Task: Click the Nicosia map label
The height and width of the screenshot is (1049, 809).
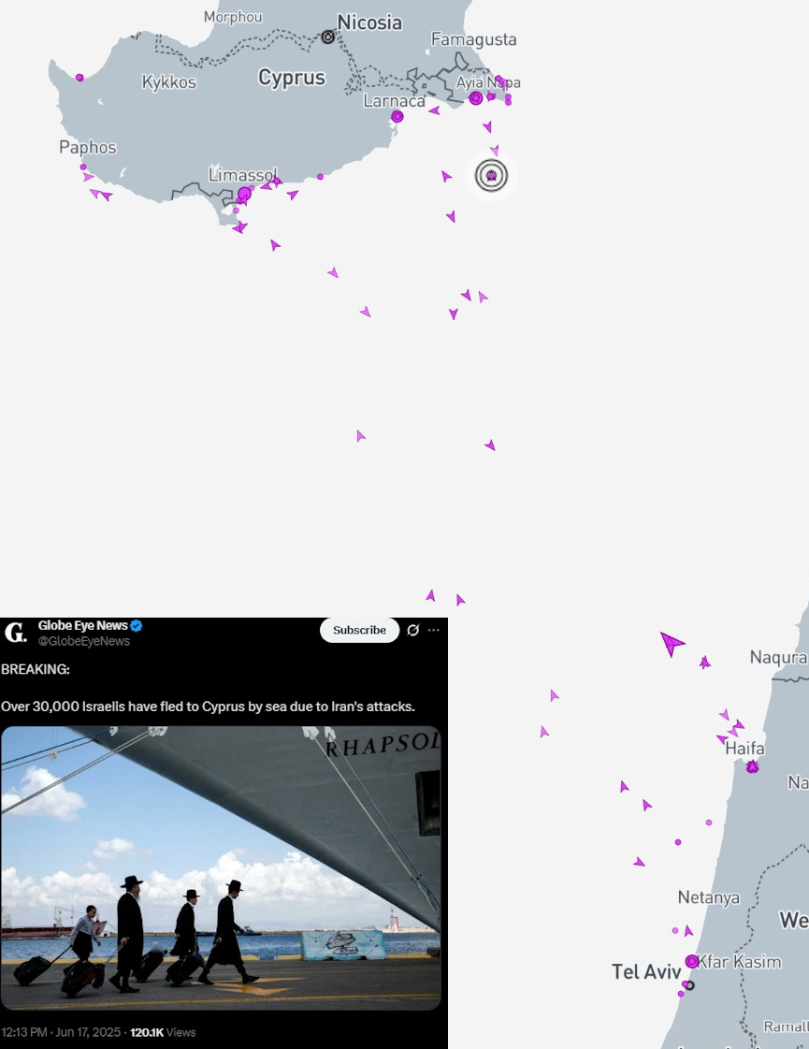Action: click(x=369, y=22)
